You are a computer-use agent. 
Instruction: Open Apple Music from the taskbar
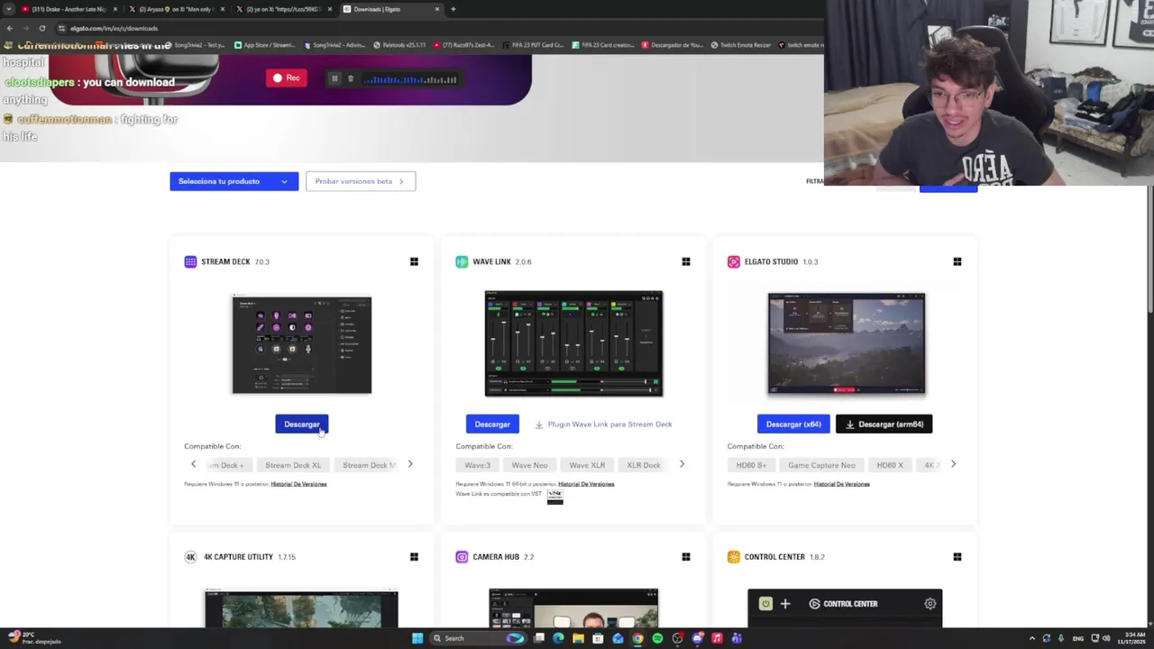tap(717, 638)
